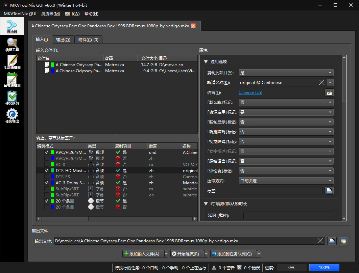Open the 混流器(M) menu
The width and height of the screenshot is (359, 273).
[51, 14]
